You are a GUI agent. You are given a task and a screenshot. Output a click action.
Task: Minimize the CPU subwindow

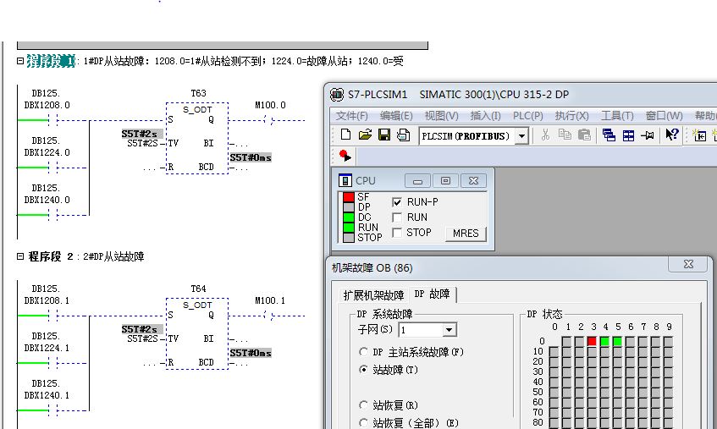pos(417,181)
